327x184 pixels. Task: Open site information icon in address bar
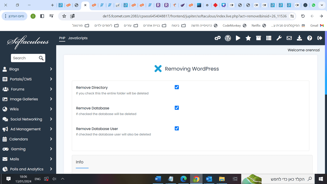tap(292, 16)
